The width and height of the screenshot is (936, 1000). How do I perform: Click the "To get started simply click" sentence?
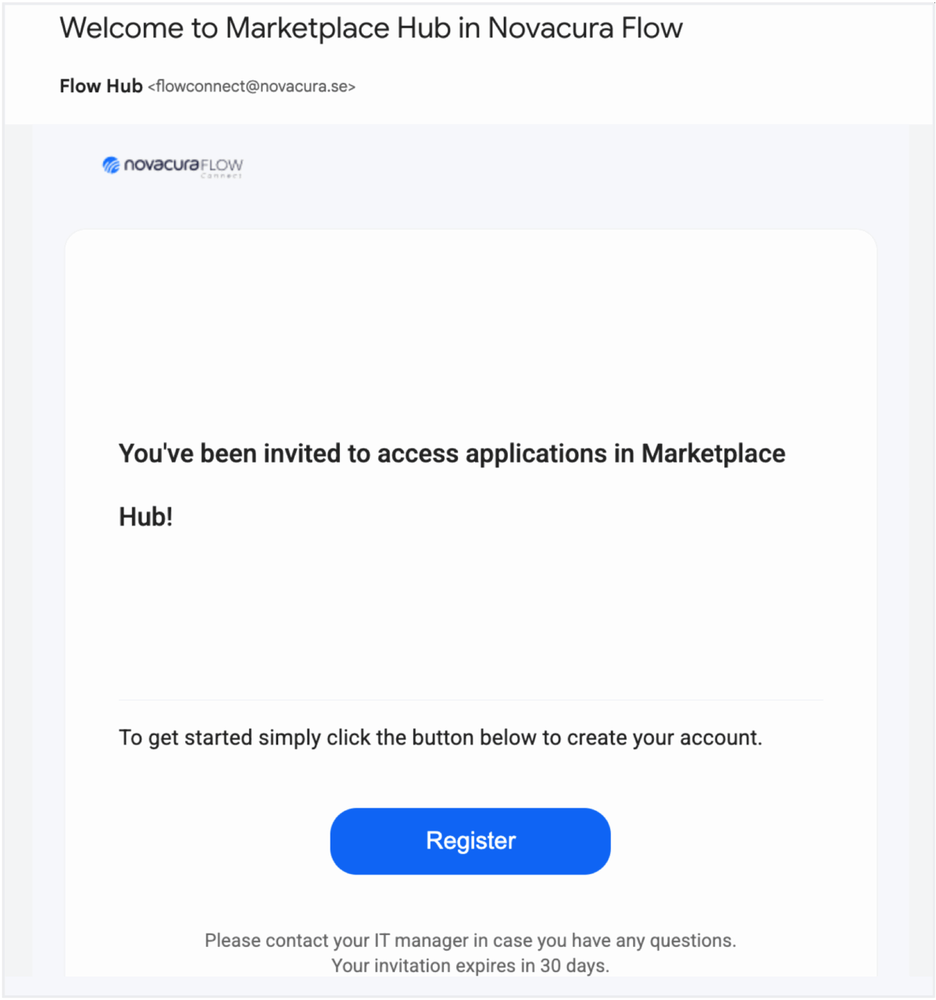[x=440, y=737]
